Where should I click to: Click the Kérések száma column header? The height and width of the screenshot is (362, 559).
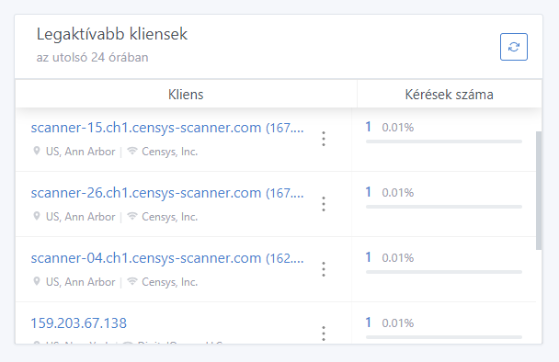pos(450,95)
